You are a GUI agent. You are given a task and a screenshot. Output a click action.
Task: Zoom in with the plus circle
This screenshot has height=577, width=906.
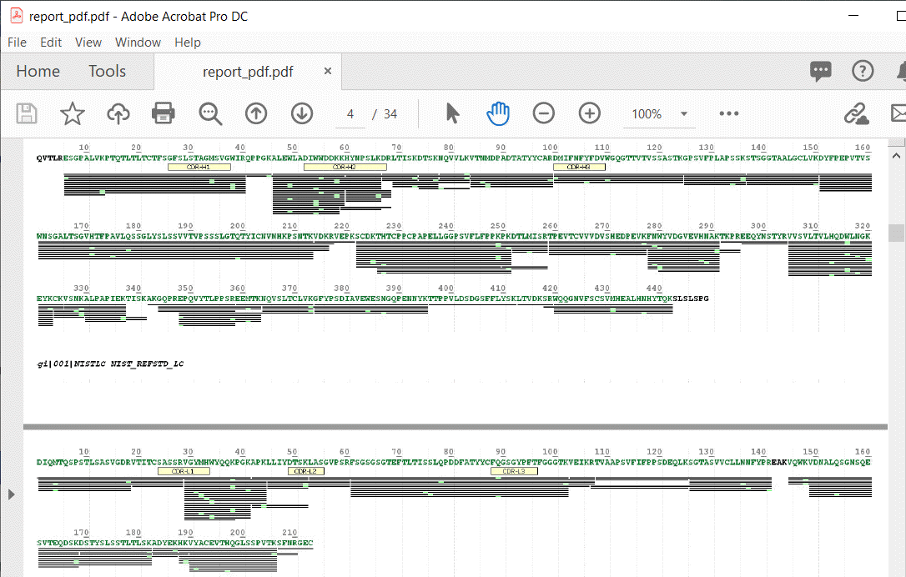coord(589,113)
